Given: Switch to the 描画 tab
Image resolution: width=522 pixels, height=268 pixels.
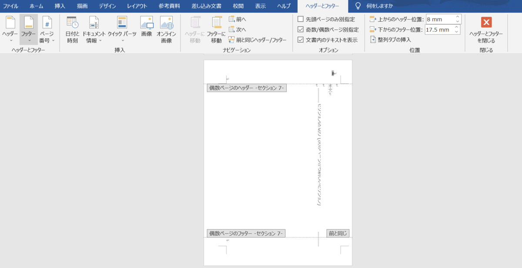Looking at the screenshot, I should click(x=82, y=6).
